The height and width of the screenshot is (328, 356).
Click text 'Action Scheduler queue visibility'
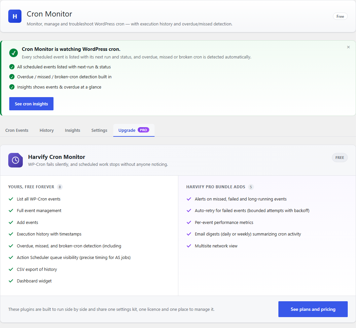tap(48, 257)
